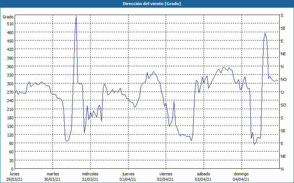Image resolution: width=294 pixels, height=183 pixels.
Task: Select the date 30/03/21
Action: 52,179
